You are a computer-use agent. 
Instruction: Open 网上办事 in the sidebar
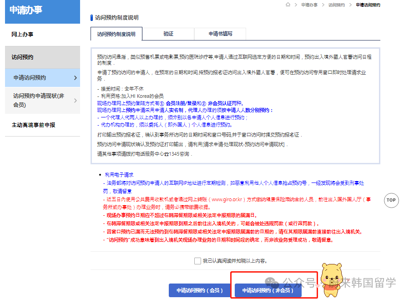point(22,35)
